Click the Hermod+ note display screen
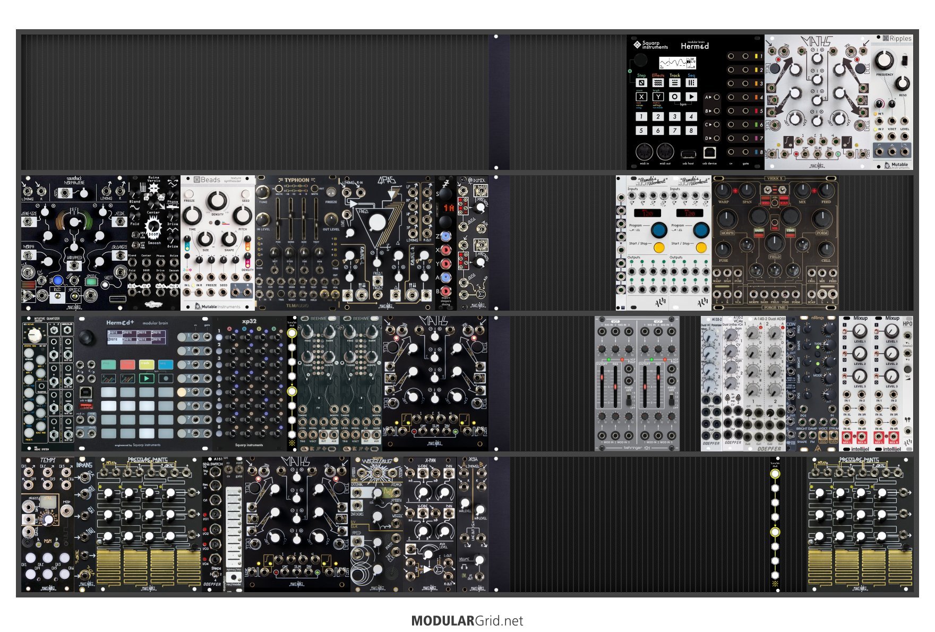 [137, 337]
